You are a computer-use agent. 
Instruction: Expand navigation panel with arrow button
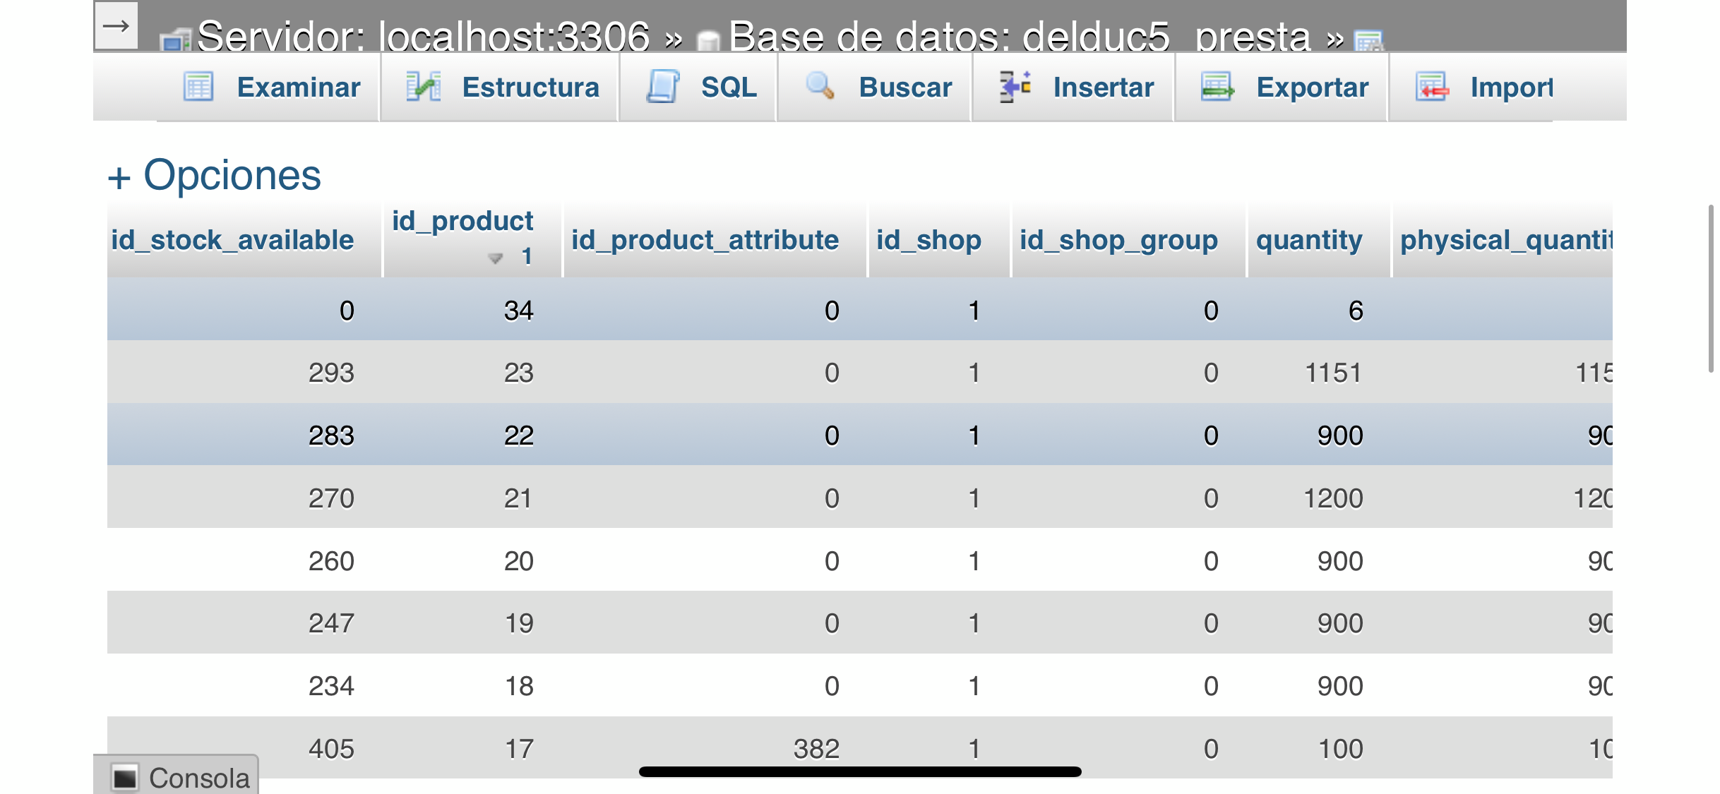116,26
